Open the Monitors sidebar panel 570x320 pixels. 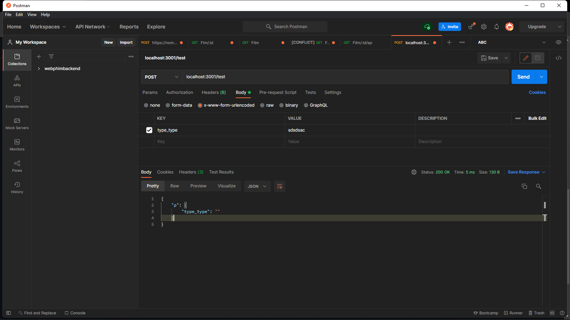[x=17, y=145]
